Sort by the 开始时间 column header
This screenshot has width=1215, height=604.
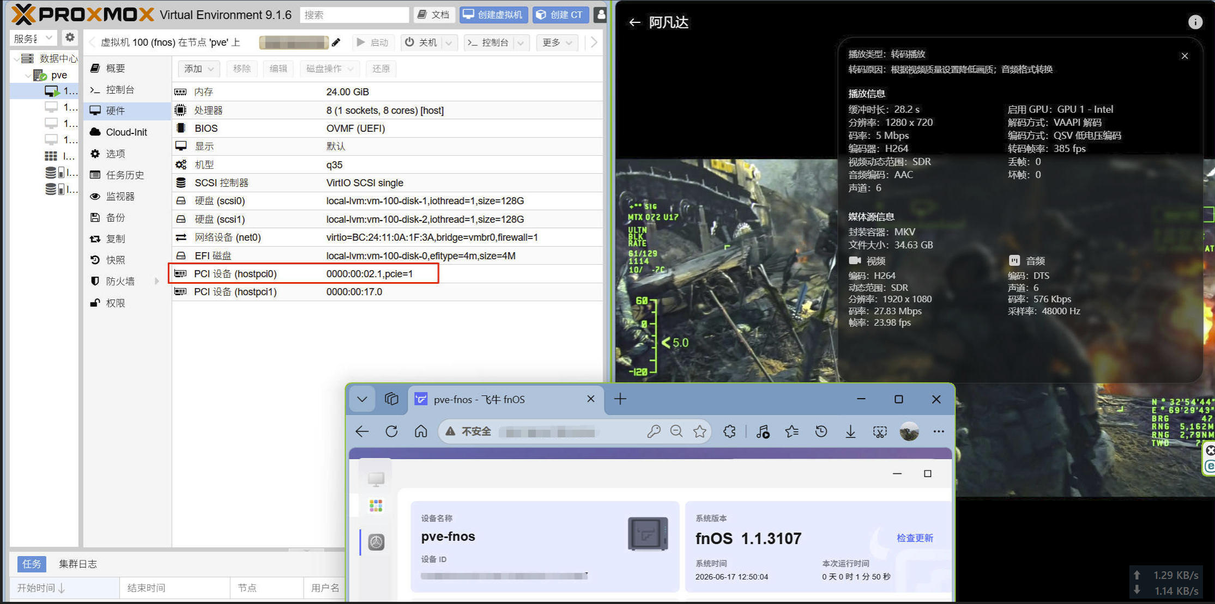click(x=64, y=588)
